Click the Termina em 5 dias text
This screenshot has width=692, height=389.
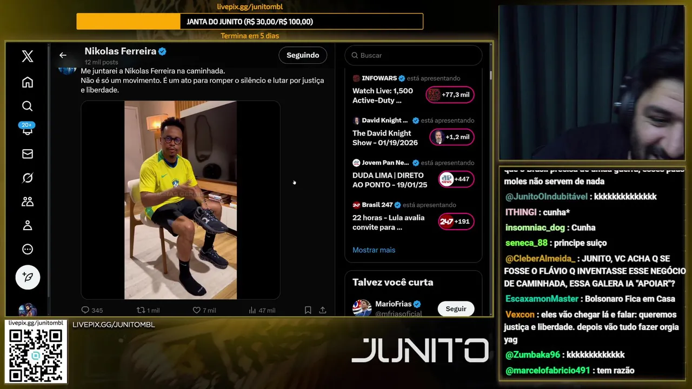coord(250,36)
